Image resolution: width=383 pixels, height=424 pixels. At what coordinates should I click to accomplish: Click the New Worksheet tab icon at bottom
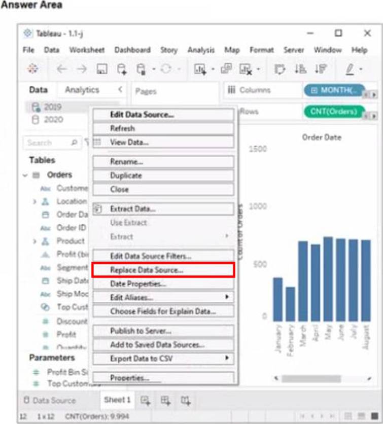(145, 401)
